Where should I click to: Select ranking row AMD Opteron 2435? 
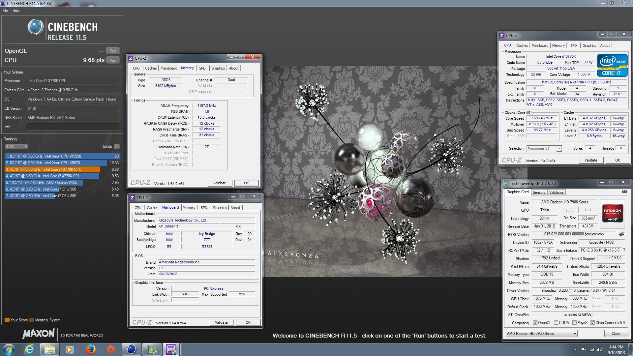tap(62, 183)
